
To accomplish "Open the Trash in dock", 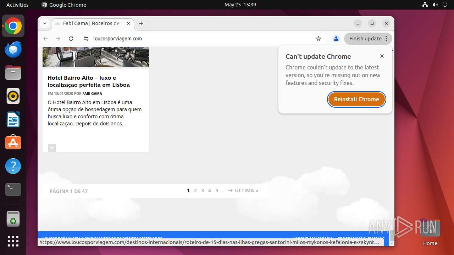I will tap(13, 219).
